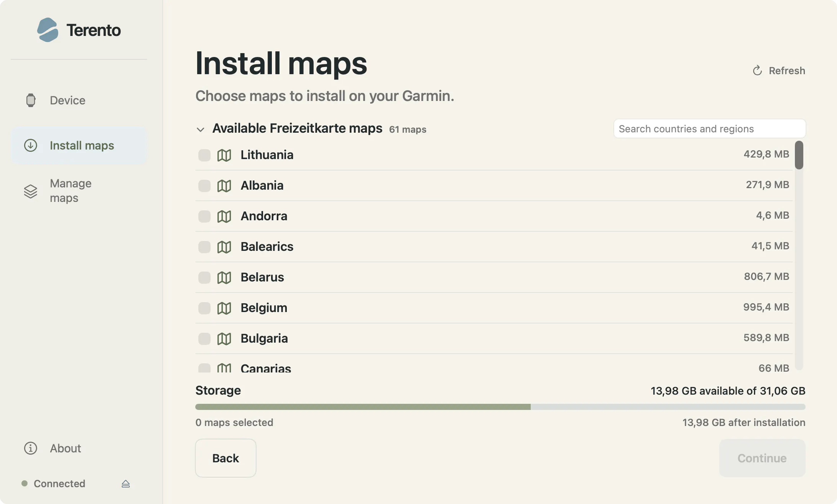
Task: Click the About info icon
Action: coord(31,448)
